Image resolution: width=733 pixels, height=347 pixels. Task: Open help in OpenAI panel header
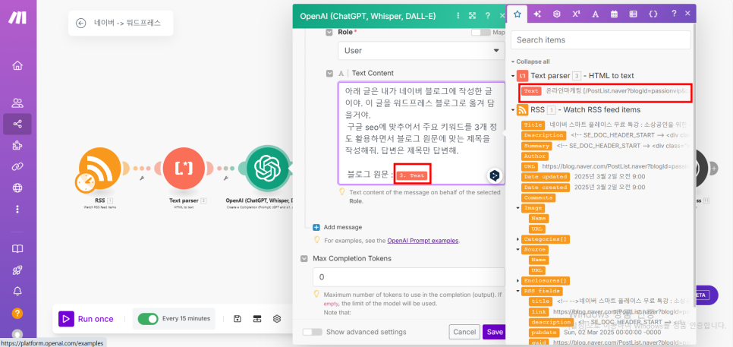click(488, 16)
